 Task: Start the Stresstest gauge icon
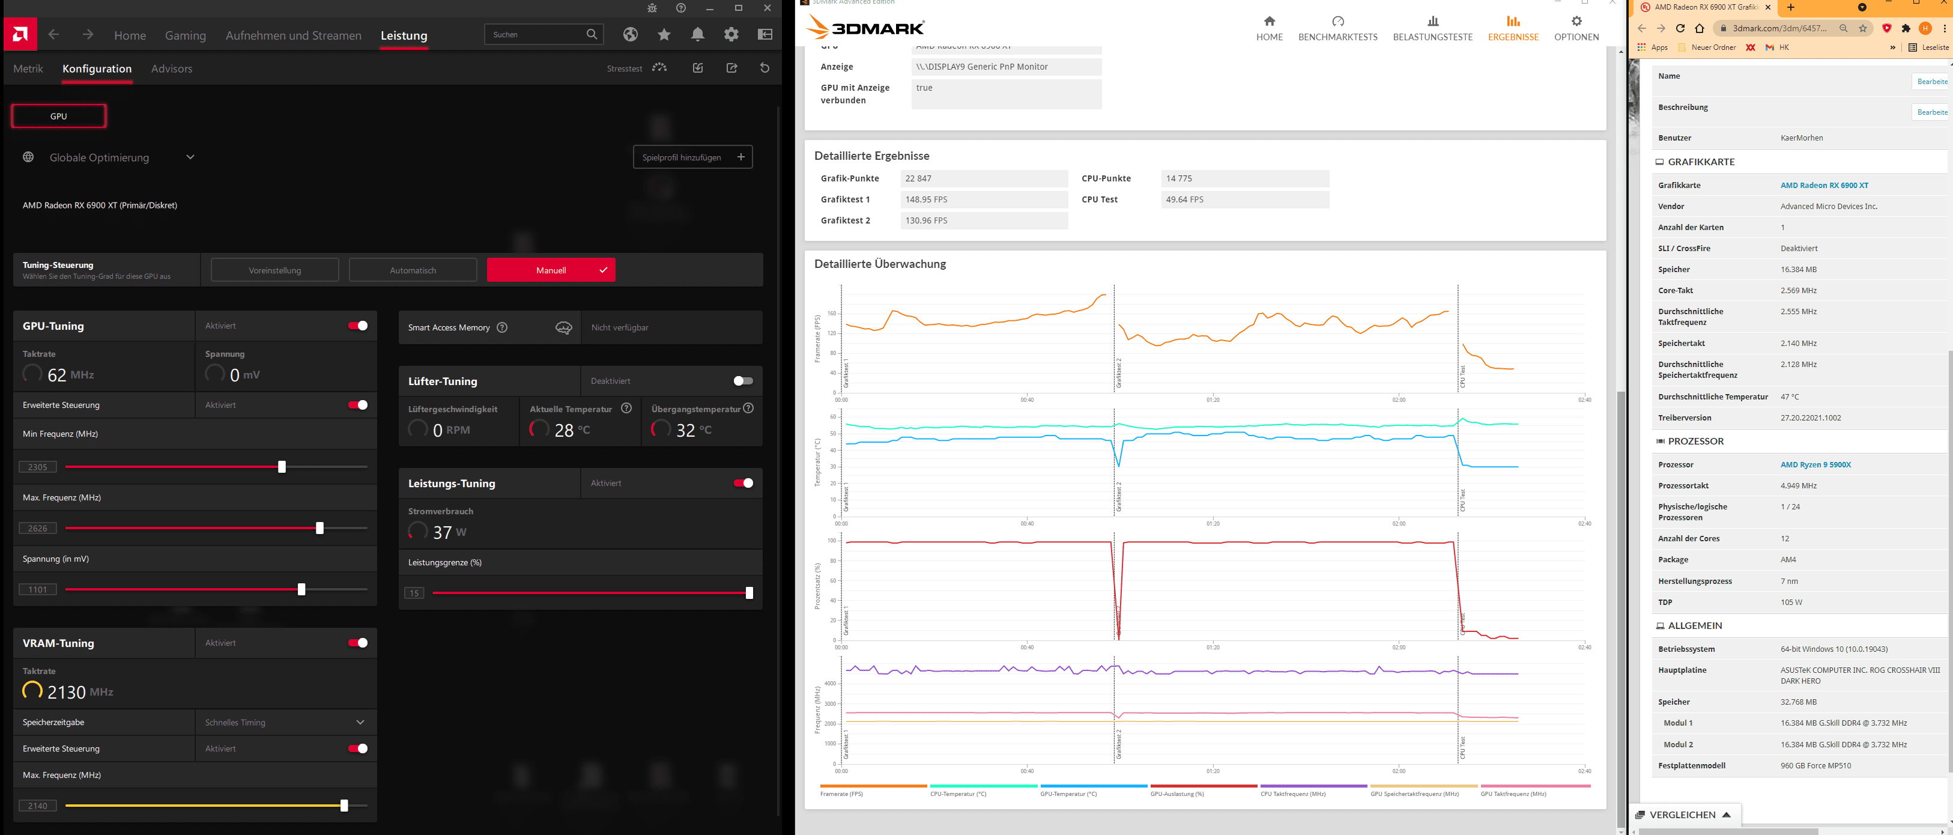[x=659, y=67]
